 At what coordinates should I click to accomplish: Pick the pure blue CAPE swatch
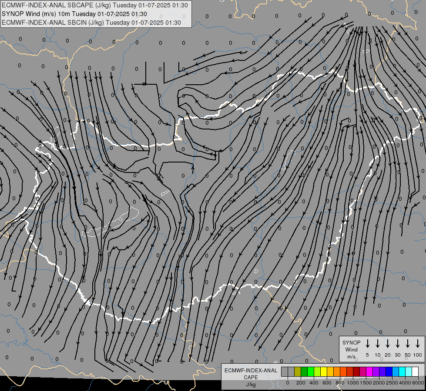389,371
